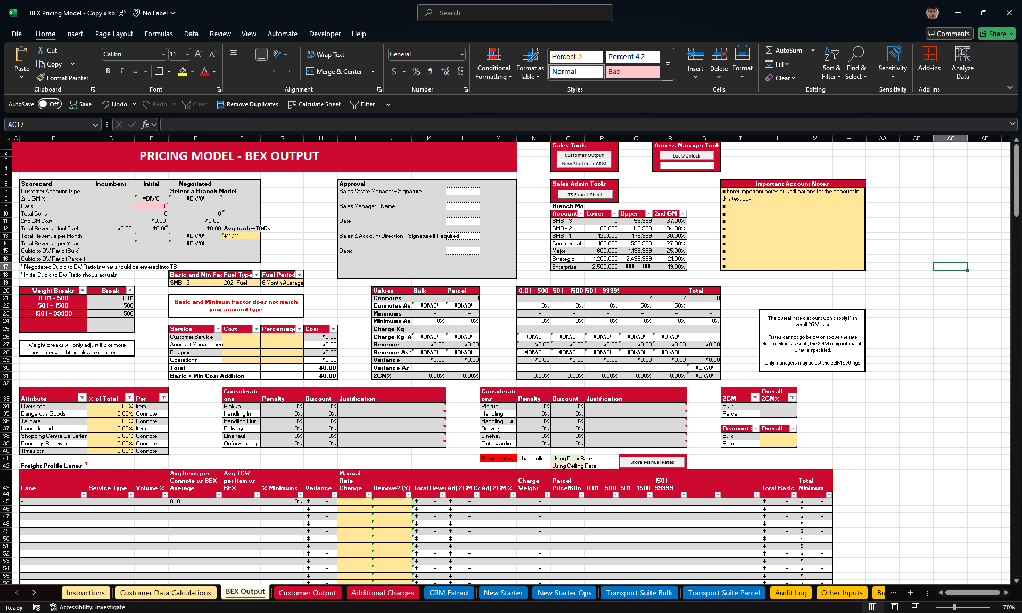Click the Paste clipboard icon

22,55
